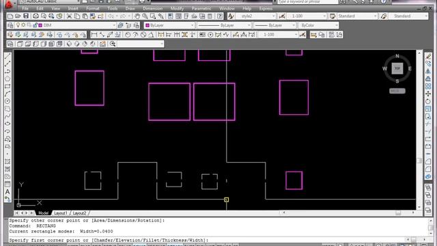Select the Model tab

pyautogui.click(x=43, y=213)
